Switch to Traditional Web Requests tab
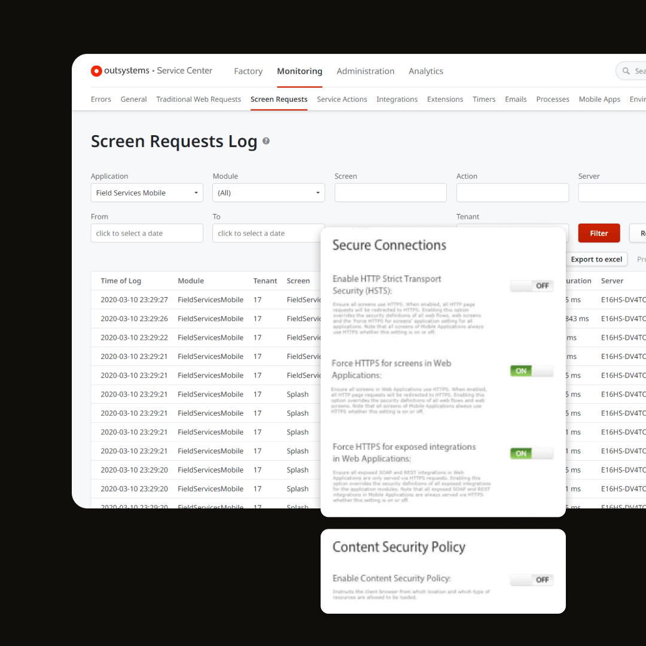Screen dimensions: 646x646 [x=199, y=99]
